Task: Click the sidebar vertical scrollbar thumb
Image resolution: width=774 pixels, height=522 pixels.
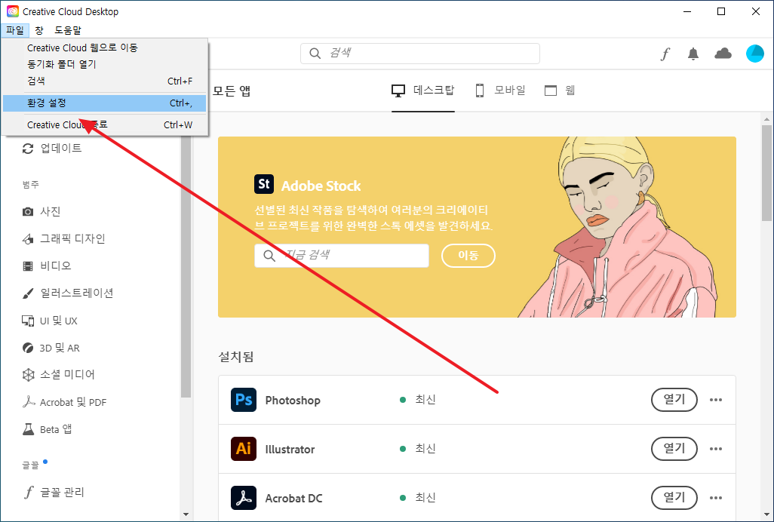Action: point(186,266)
